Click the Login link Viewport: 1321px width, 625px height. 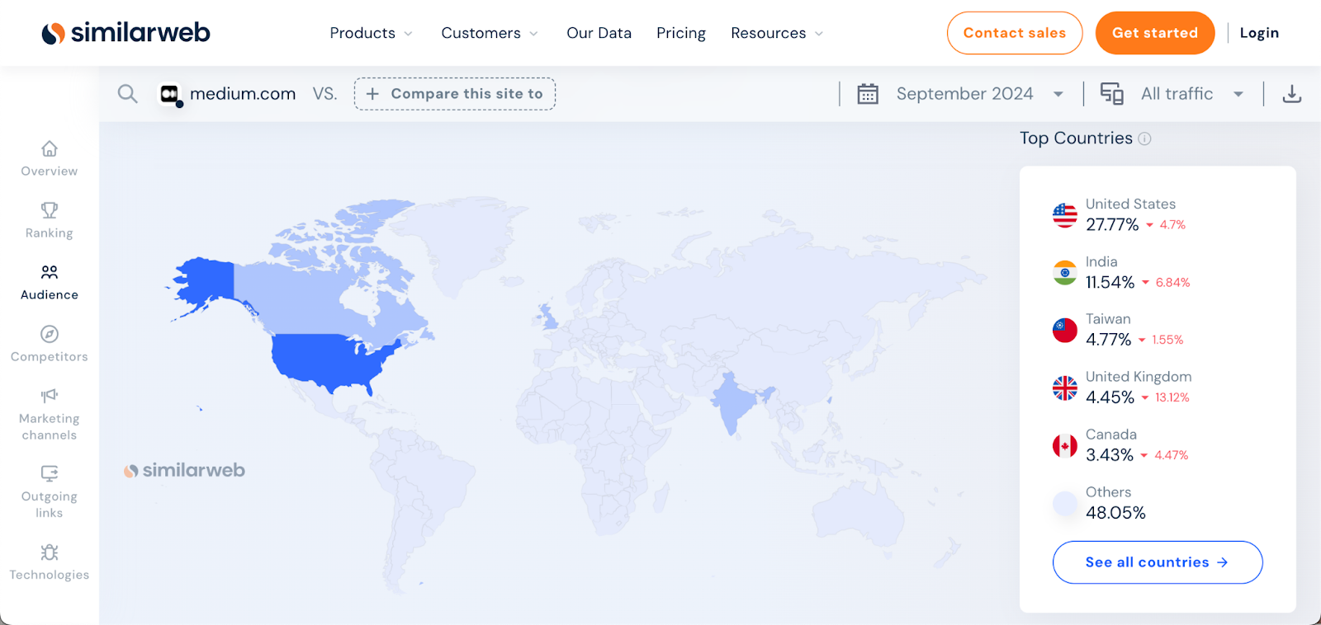pos(1259,33)
